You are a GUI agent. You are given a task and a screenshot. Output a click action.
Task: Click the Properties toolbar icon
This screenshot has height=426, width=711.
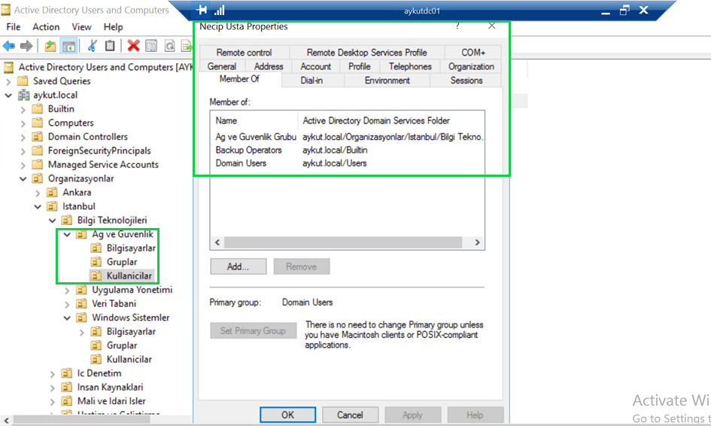pyautogui.click(x=151, y=46)
